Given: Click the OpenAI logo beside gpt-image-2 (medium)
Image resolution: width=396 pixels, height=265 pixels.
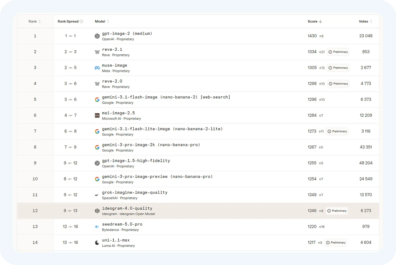Looking at the screenshot, I should [97, 36].
